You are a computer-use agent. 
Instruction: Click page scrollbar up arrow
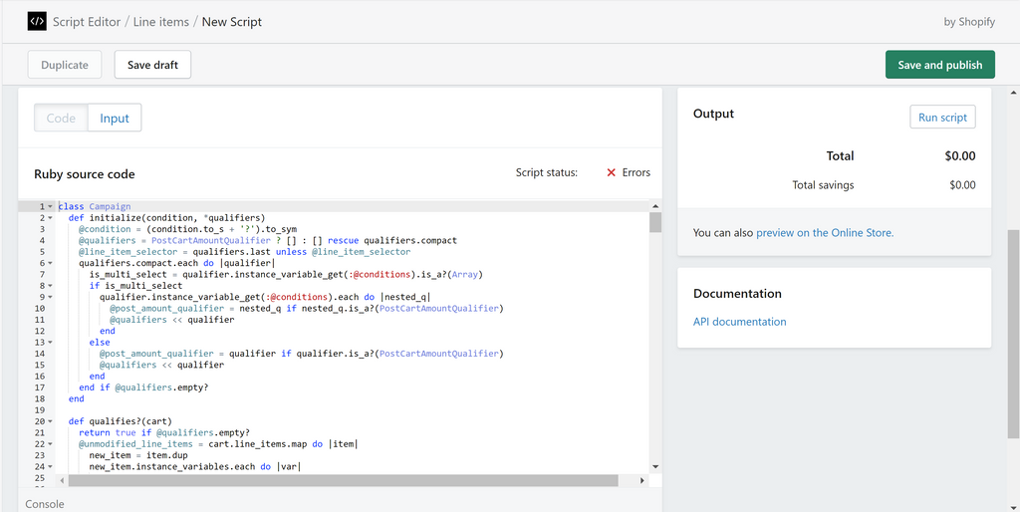point(1013,93)
